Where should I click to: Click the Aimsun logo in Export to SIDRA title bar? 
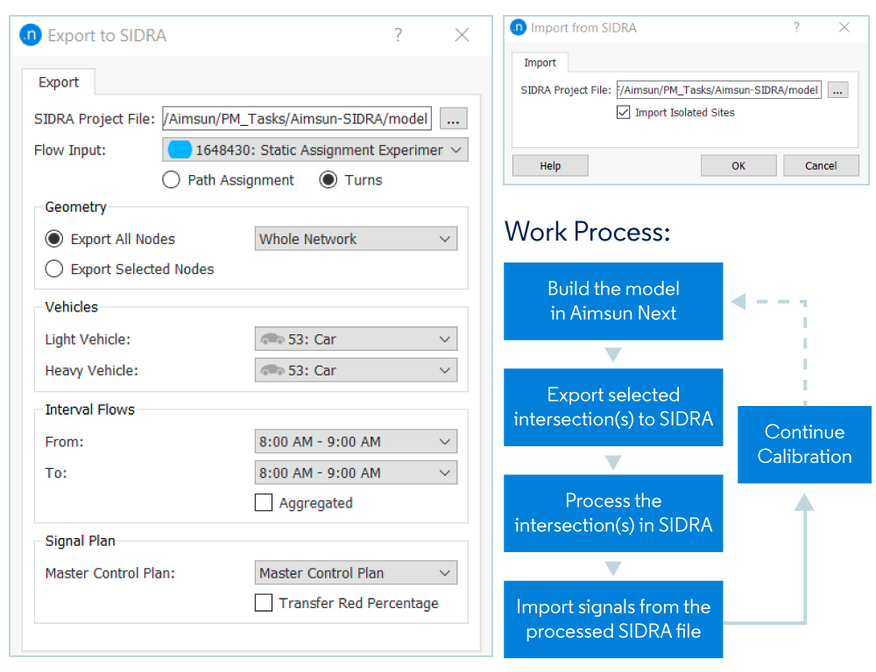(x=31, y=35)
